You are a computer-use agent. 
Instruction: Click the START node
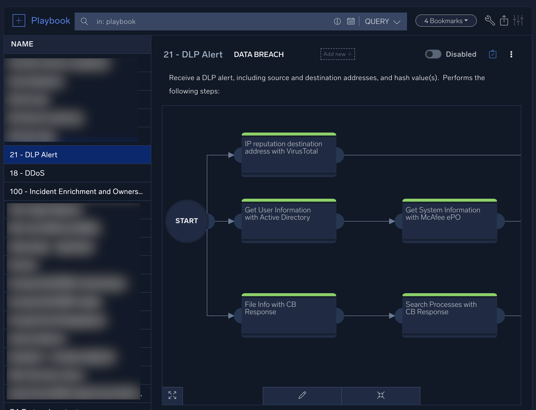(x=187, y=221)
